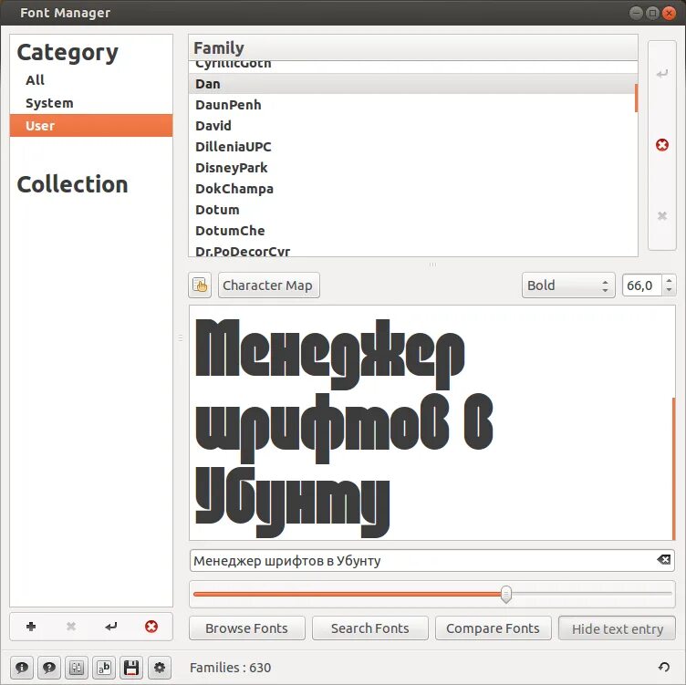Viewport: 686px width, 685px height.
Task: Click the red circled X under the Collection panel
Action: pos(151,627)
